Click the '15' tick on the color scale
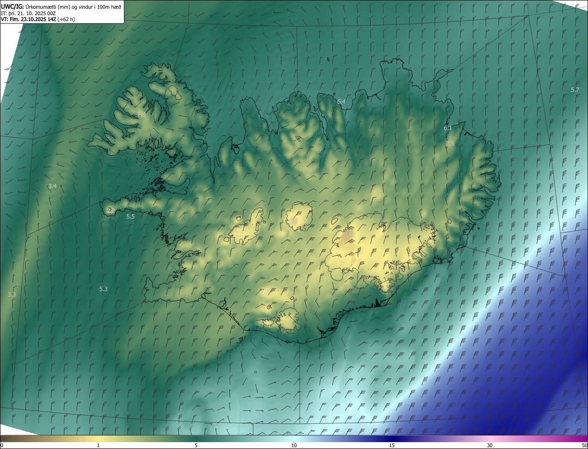 (392, 446)
